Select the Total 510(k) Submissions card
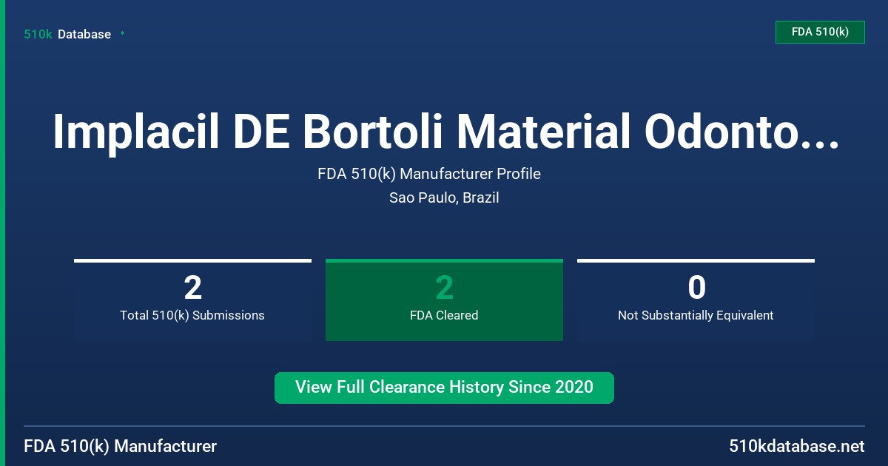This screenshot has height=466, width=888. coord(192,300)
